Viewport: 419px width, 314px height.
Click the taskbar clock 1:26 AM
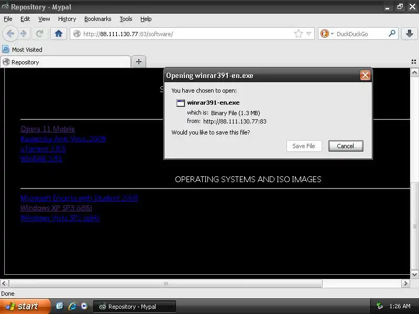pyautogui.click(x=400, y=306)
